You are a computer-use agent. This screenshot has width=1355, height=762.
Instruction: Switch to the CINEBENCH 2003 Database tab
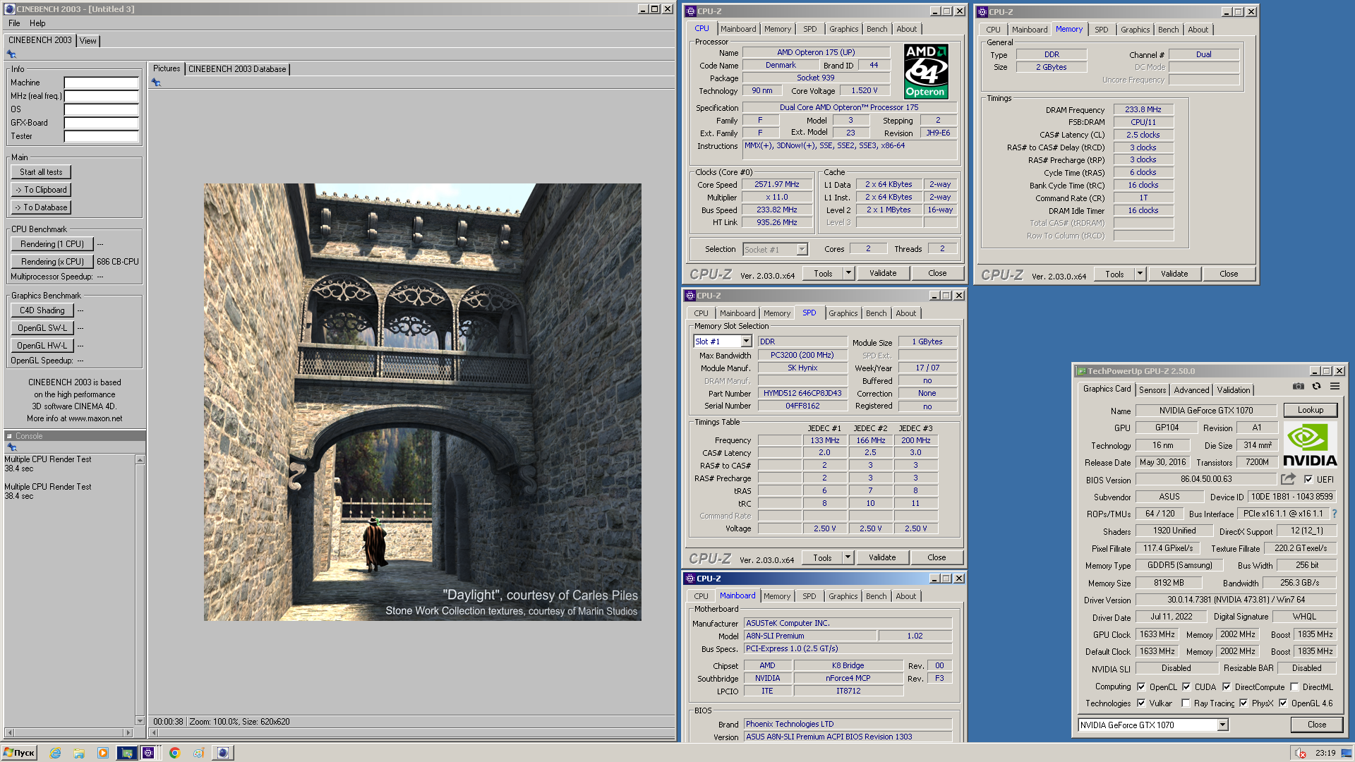[237, 69]
